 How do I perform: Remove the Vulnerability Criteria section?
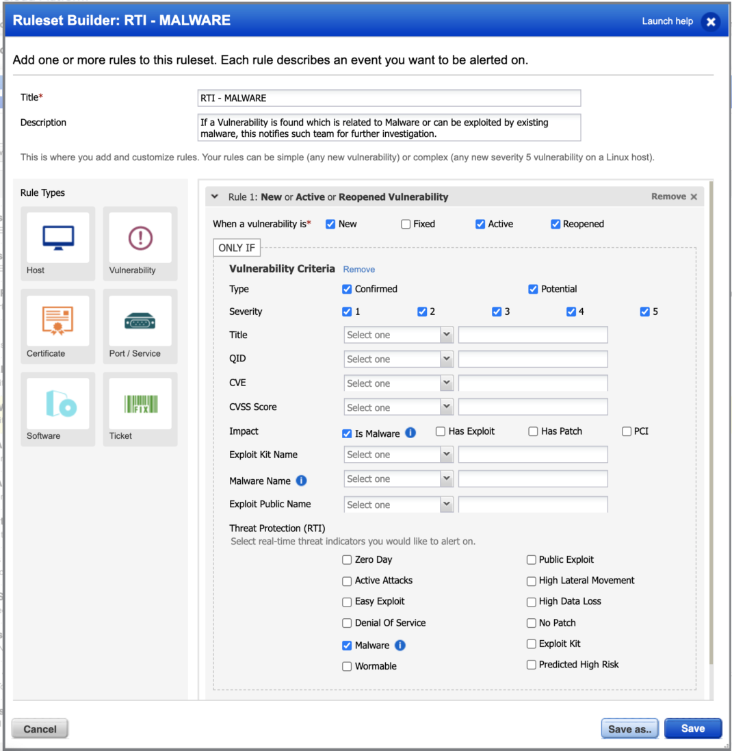point(358,269)
